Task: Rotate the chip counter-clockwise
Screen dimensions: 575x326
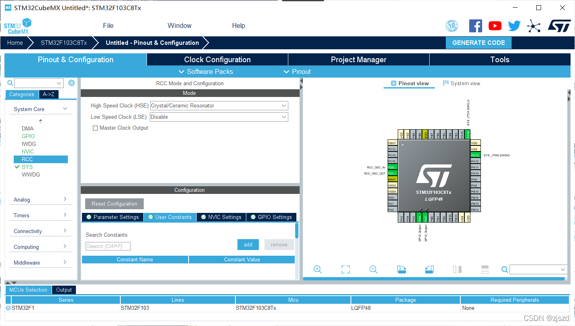Action: (x=429, y=269)
